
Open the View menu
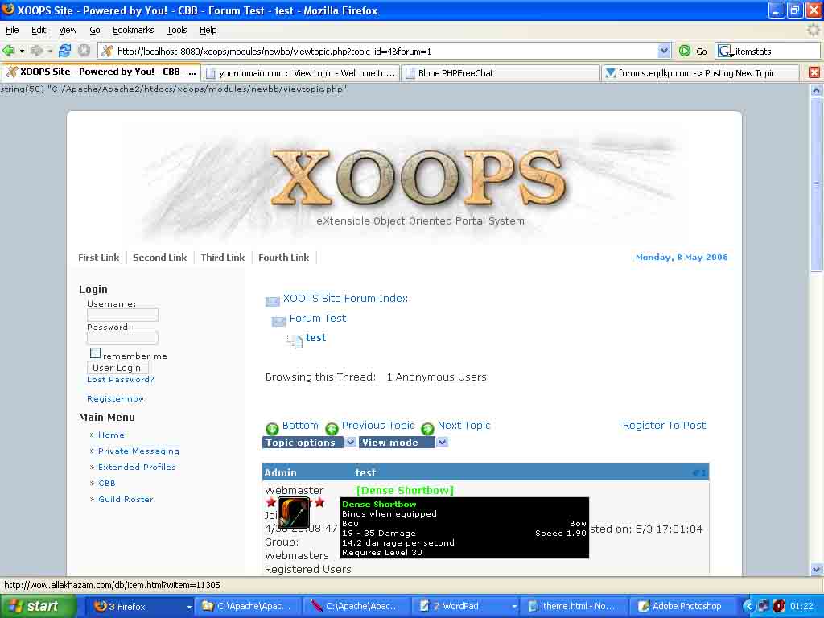[x=68, y=30]
